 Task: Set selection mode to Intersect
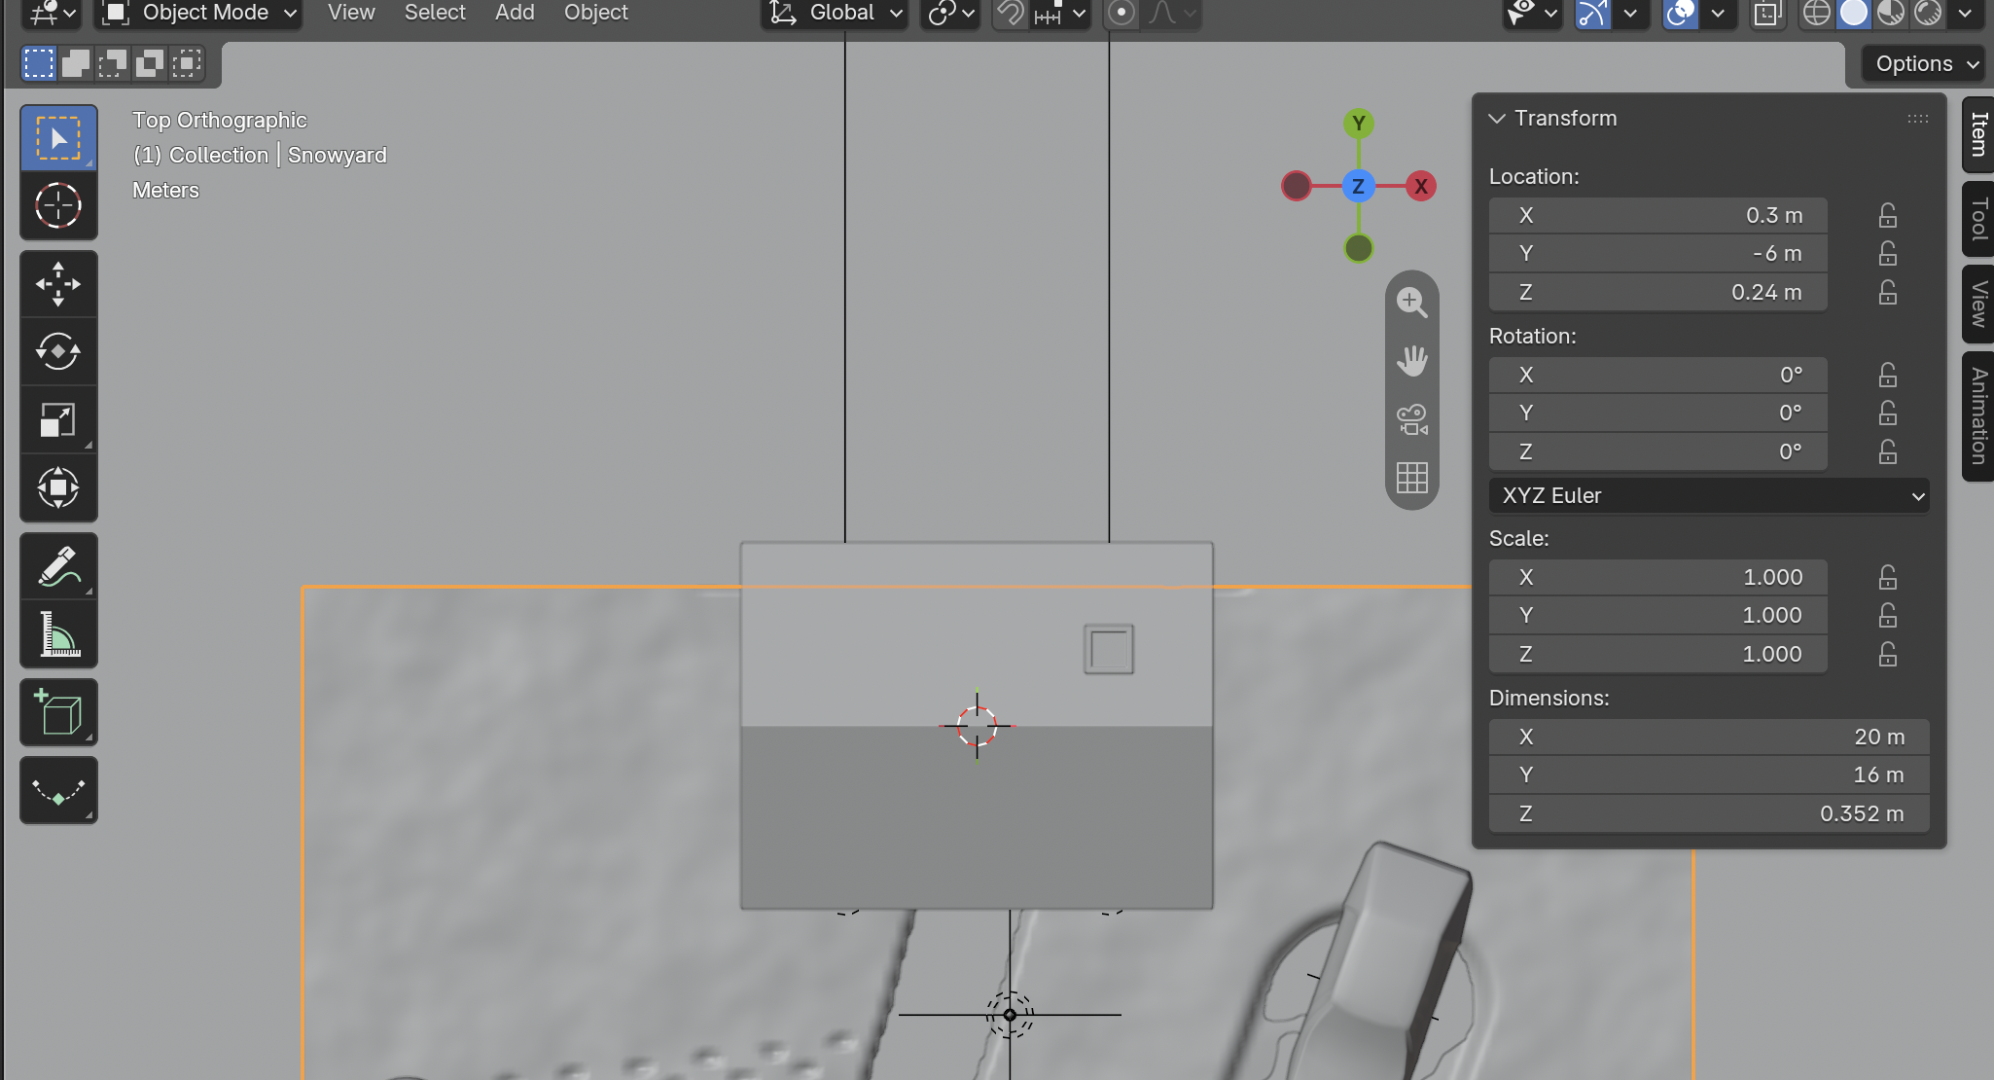coord(187,64)
